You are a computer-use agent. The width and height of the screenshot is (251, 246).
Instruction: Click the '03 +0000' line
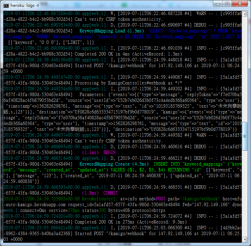tap(13, 240)
